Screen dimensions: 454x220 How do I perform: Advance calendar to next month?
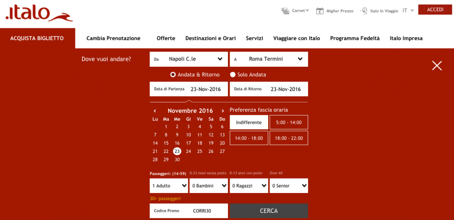point(223,111)
